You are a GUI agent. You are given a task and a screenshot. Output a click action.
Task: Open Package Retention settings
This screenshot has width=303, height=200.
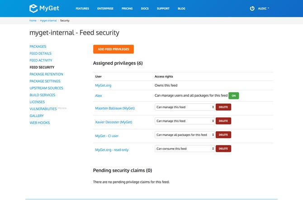[x=47, y=74]
